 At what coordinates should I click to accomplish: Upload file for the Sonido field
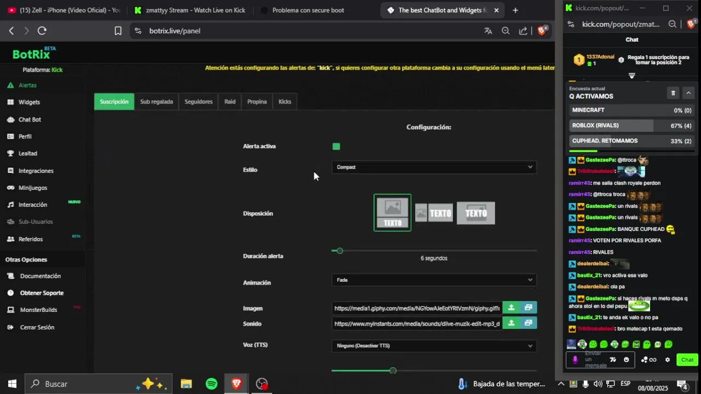click(x=511, y=323)
